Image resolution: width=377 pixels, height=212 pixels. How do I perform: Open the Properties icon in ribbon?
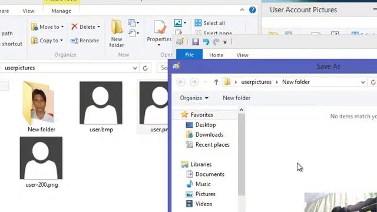pyautogui.click(x=160, y=27)
